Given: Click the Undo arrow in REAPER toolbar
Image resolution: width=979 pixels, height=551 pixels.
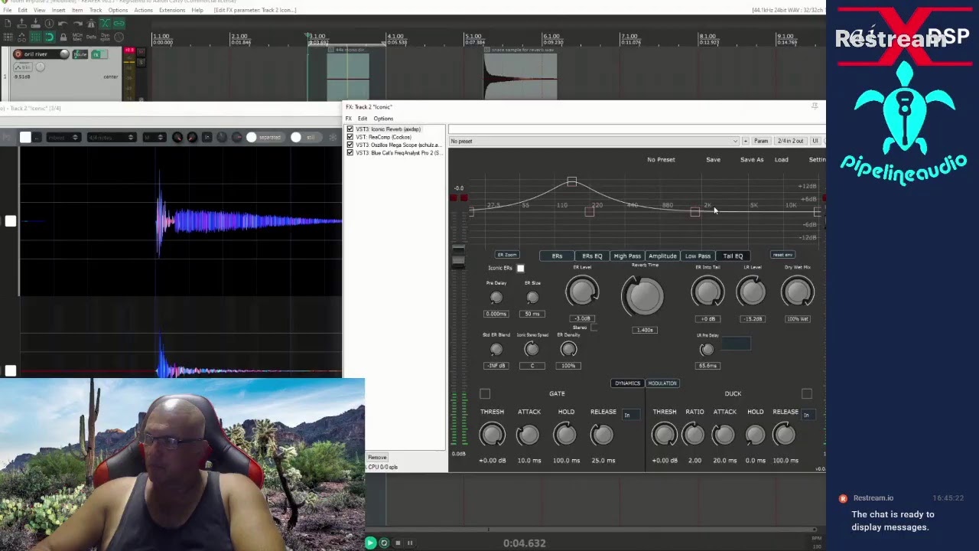Looking at the screenshot, I should pos(63,24).
